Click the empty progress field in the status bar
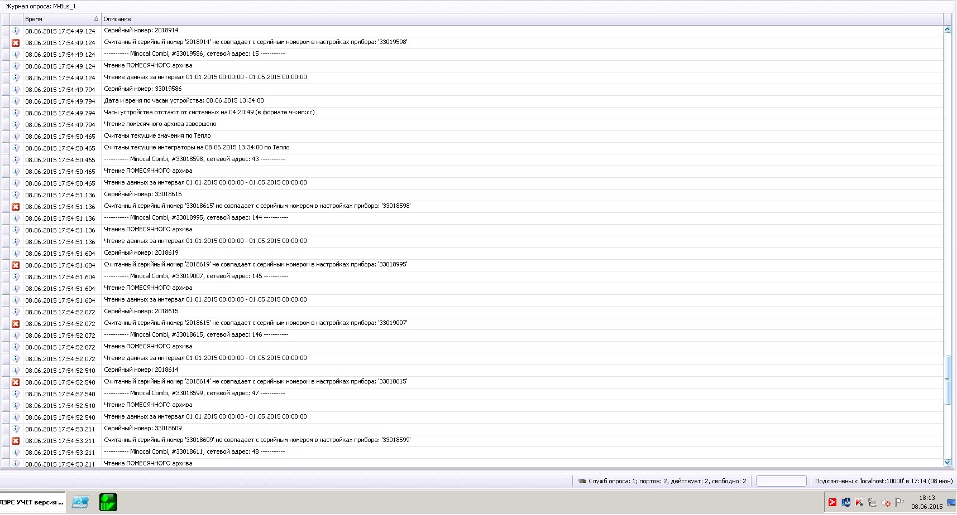This screenshot has width=957, height=515. click(x=781, y=480)
